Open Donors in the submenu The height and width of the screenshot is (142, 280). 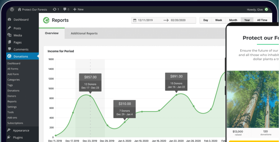[x=12, y=96]
